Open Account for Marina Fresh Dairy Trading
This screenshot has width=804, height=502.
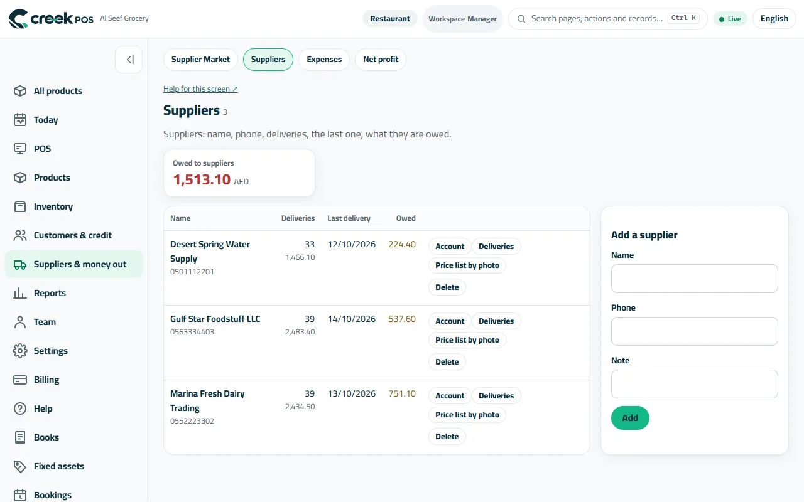[x=450, y=396]
